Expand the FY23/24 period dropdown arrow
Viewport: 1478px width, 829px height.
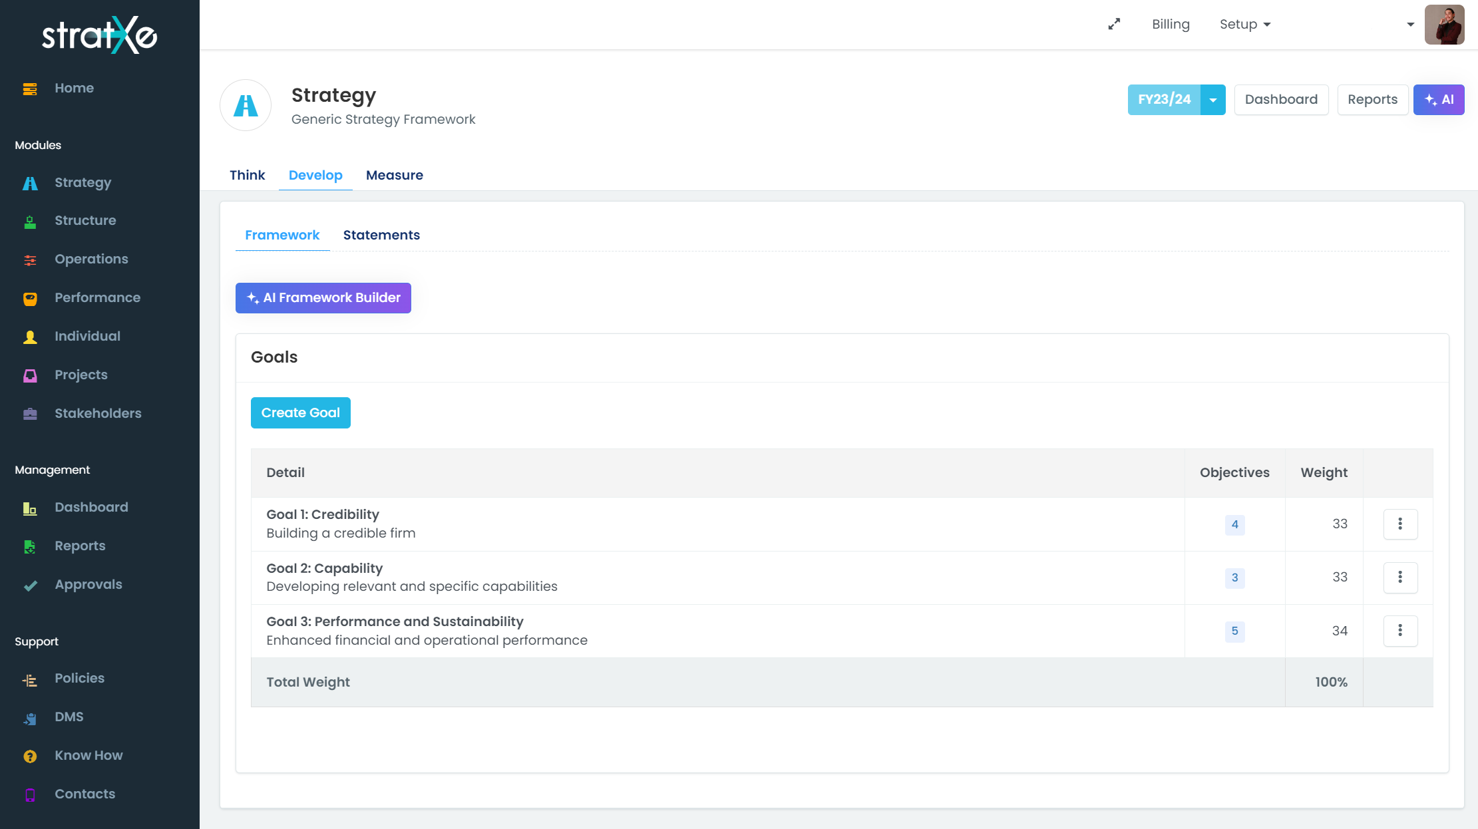[x=1212, y=100]
